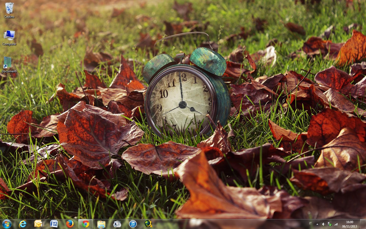Viewport: 366px width, 229px height.
Task: Open Windows Explorer from the taskbar
Action: point(101,224)
